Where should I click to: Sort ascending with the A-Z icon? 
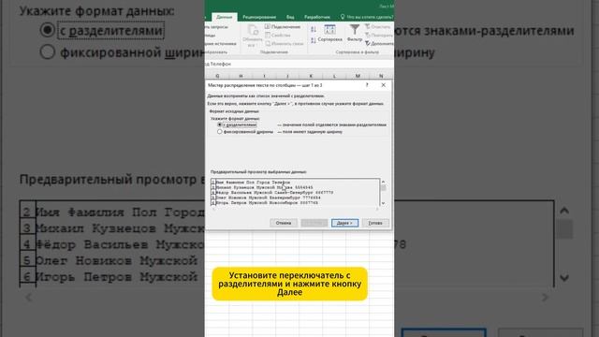(314, 29)
